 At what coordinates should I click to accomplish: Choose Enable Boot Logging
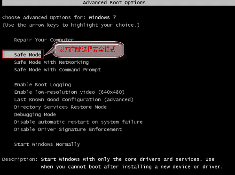click(42, 85)
